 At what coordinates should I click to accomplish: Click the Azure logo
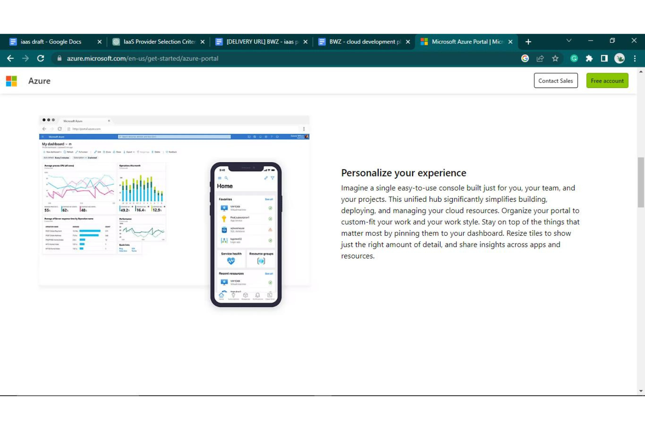[39, 81]
